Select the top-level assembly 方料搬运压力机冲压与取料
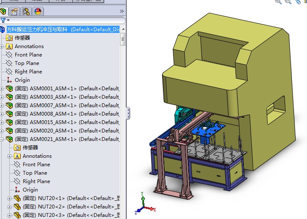Screen dimensions: 307x219 click(x=63, y=30)
